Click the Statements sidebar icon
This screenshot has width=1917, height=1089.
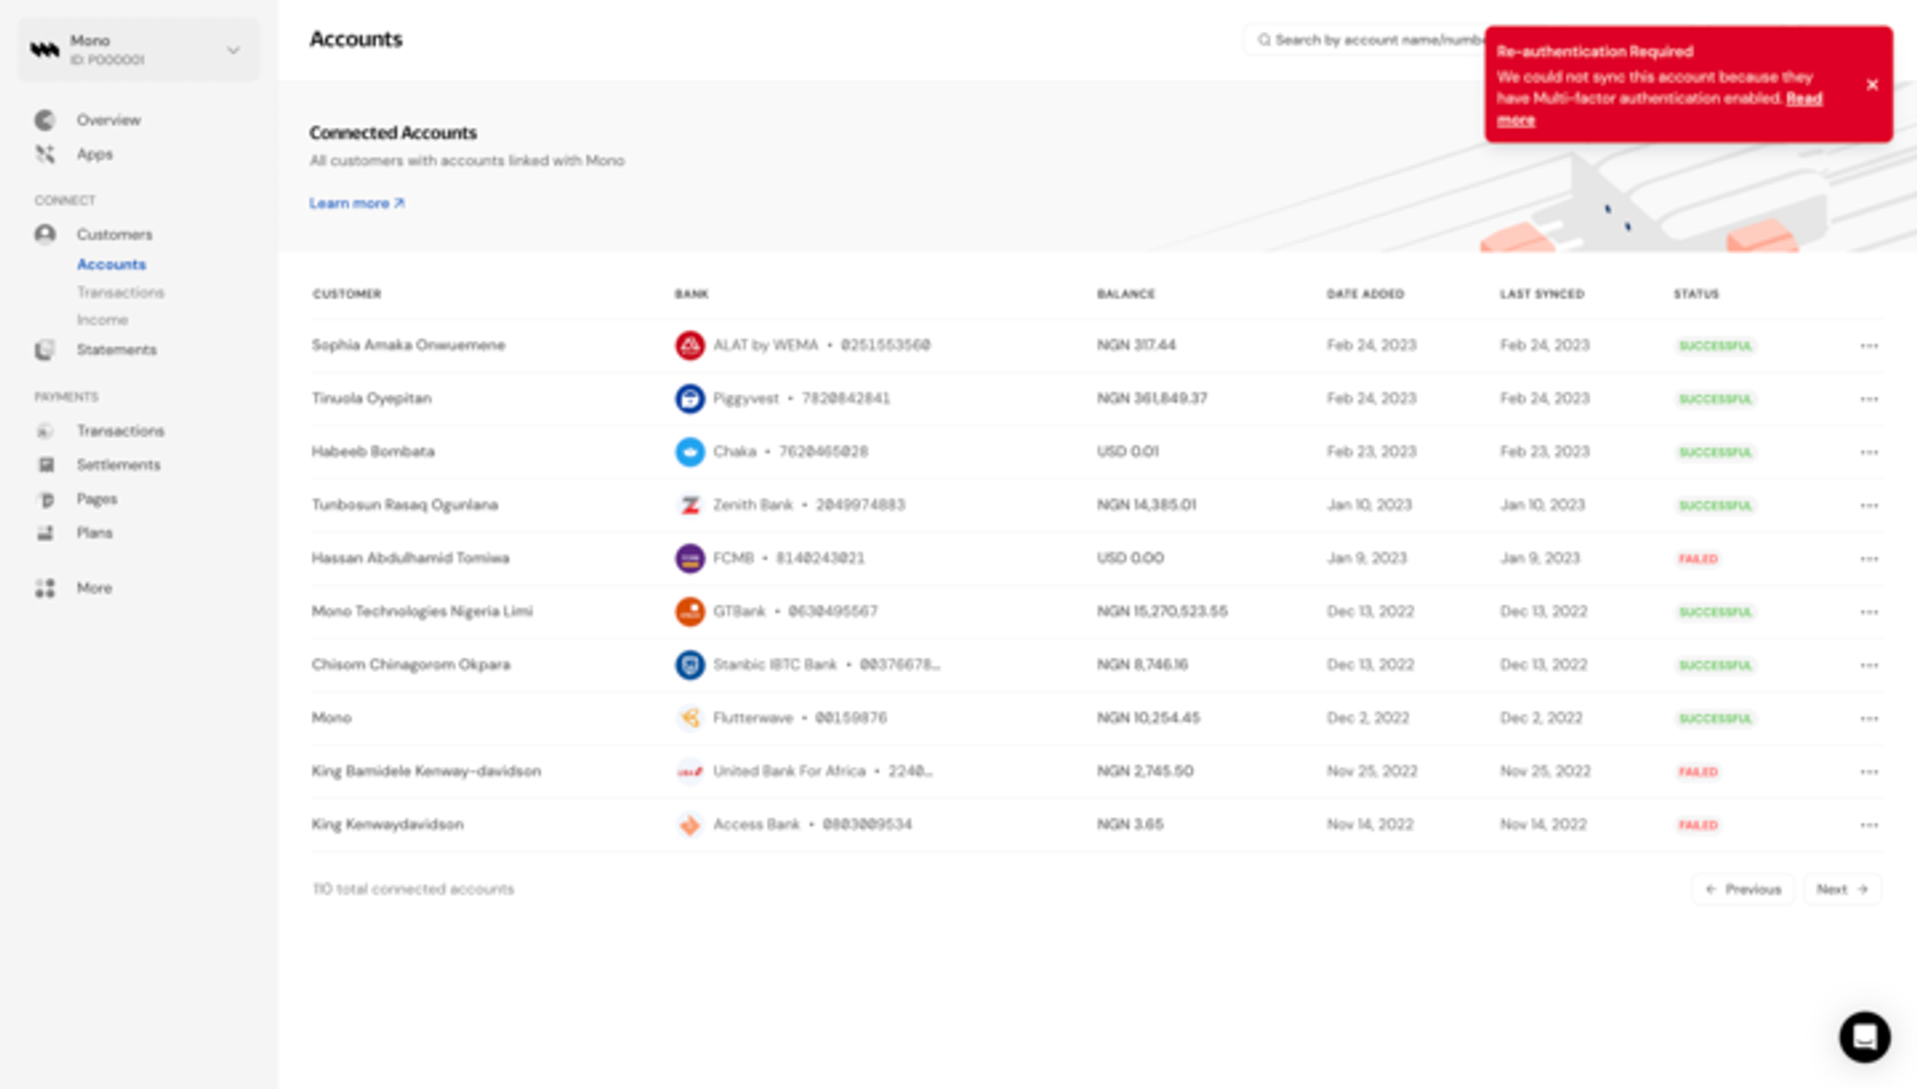[x=45, y=350]
